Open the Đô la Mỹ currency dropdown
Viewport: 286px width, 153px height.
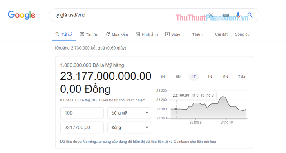pyautogui.click(x=130, y=113)
